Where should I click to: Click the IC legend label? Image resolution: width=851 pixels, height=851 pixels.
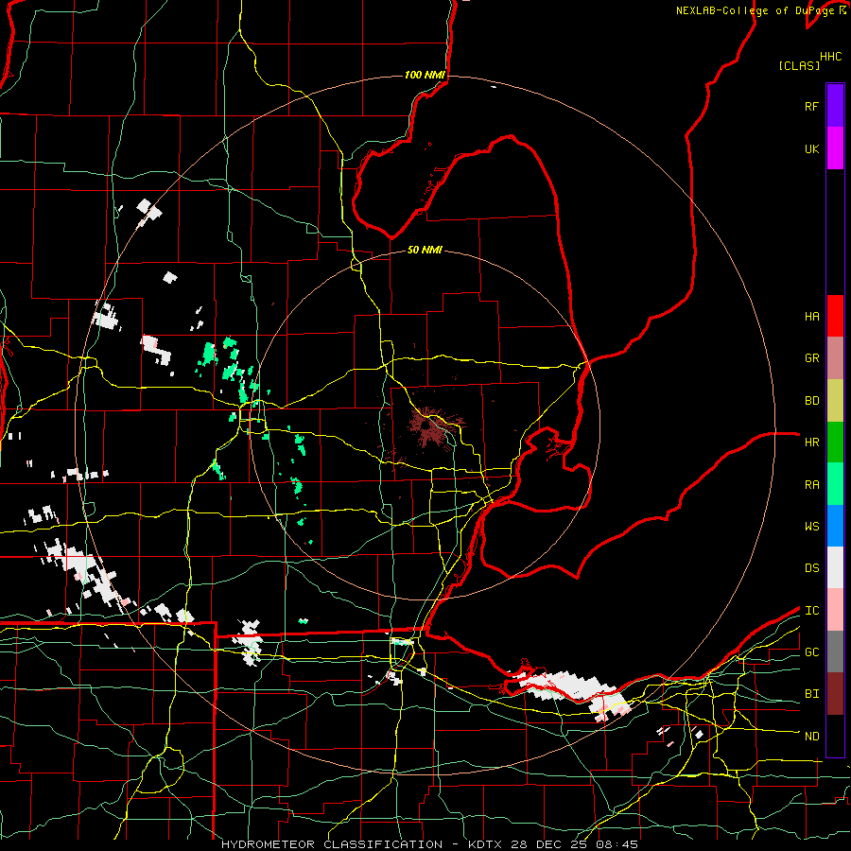click(811, 611)
